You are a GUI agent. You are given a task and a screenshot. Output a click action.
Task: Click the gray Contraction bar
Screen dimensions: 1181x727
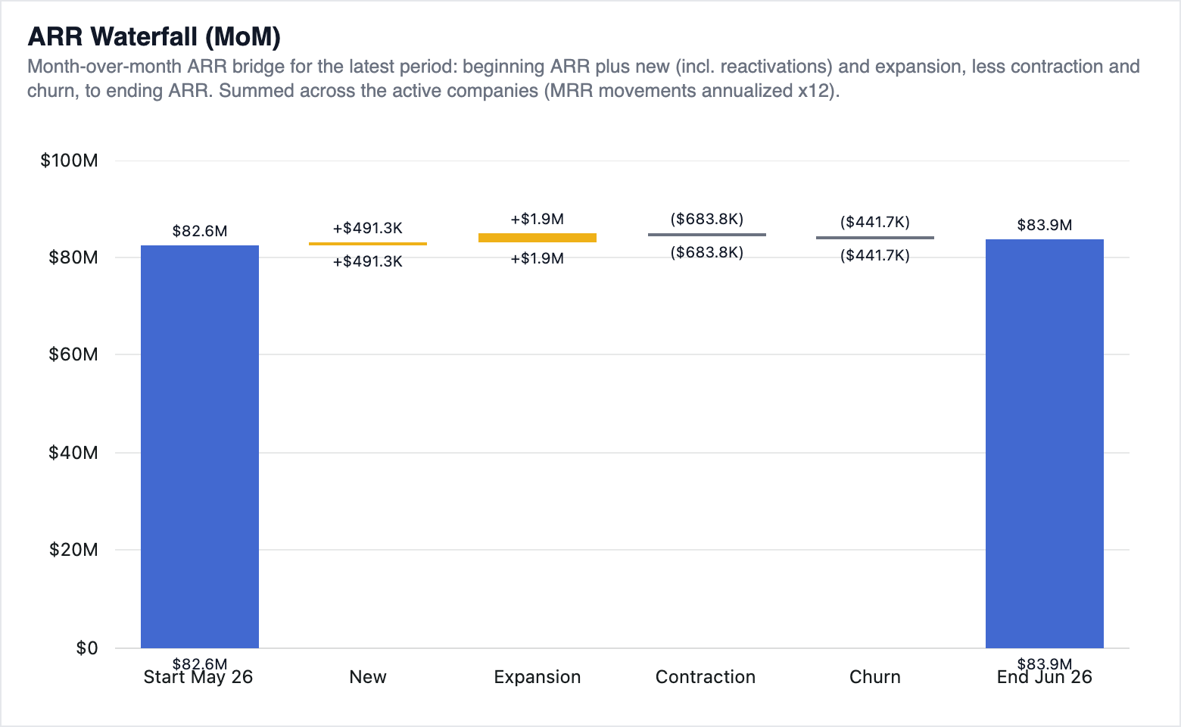point(706,235)
